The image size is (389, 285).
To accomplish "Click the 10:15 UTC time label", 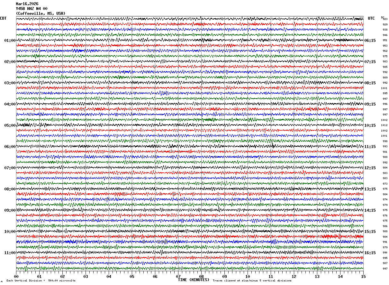I will 370,125.
